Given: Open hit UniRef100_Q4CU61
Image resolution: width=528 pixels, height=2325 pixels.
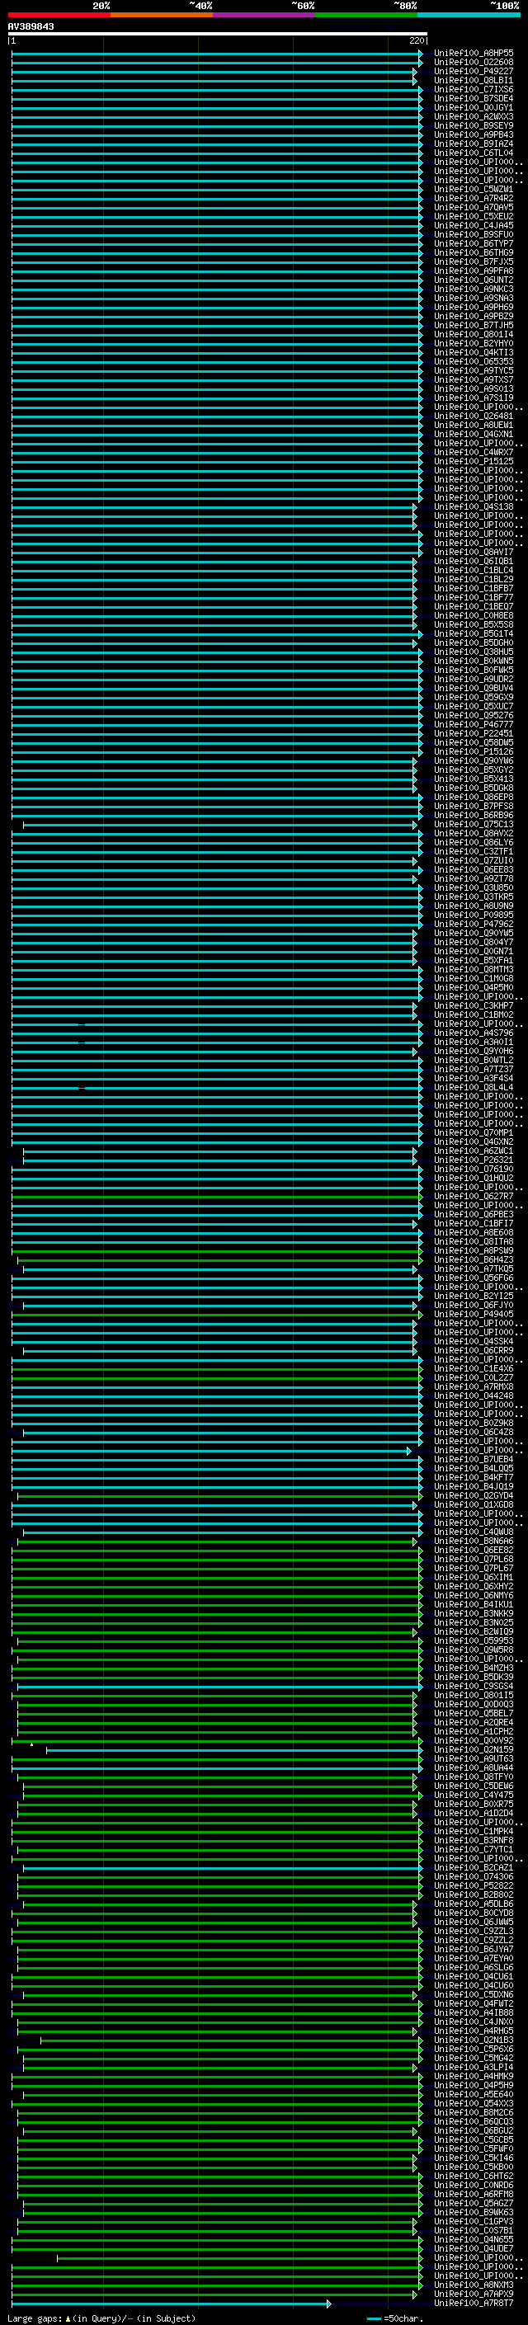Looking at the screenshot, I should (473, 1977).
